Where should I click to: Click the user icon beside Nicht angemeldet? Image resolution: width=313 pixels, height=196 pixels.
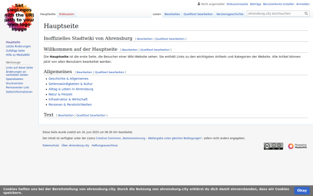tap(199, 4)
